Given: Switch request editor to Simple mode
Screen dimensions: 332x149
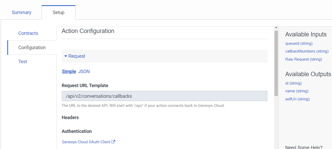Looking at the screenshot, I should pyautogui.click(x=69, y=72).
